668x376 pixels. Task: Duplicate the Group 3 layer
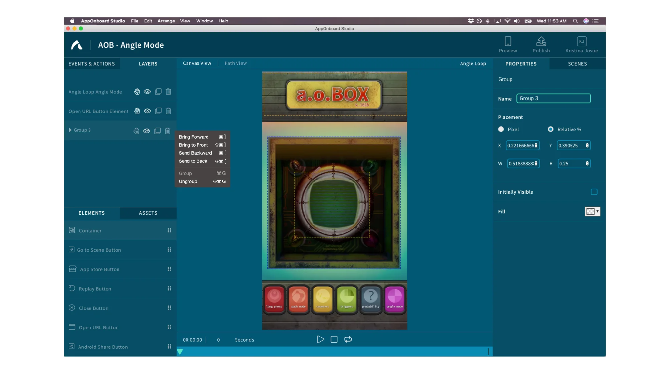[158, 131]
